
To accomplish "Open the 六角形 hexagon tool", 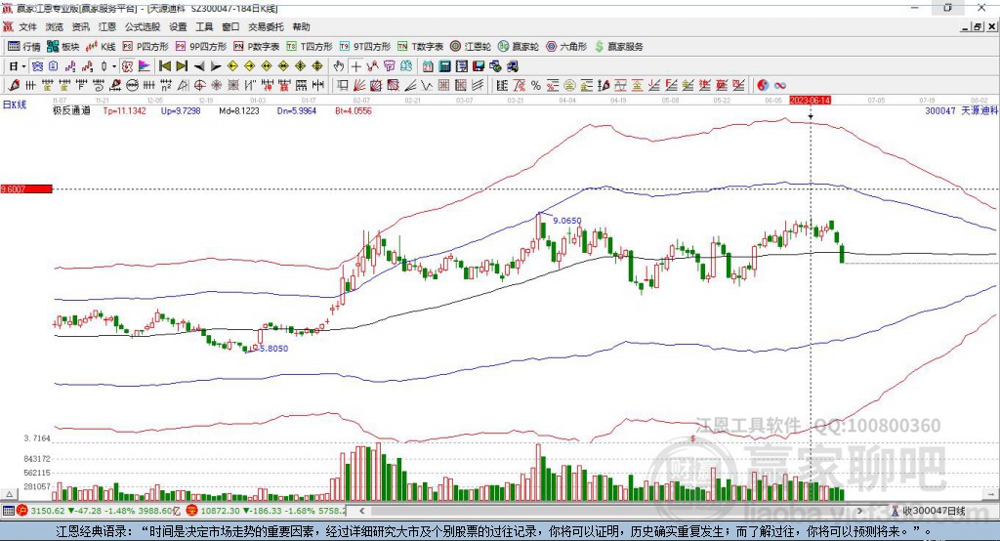I will (566, 47).
